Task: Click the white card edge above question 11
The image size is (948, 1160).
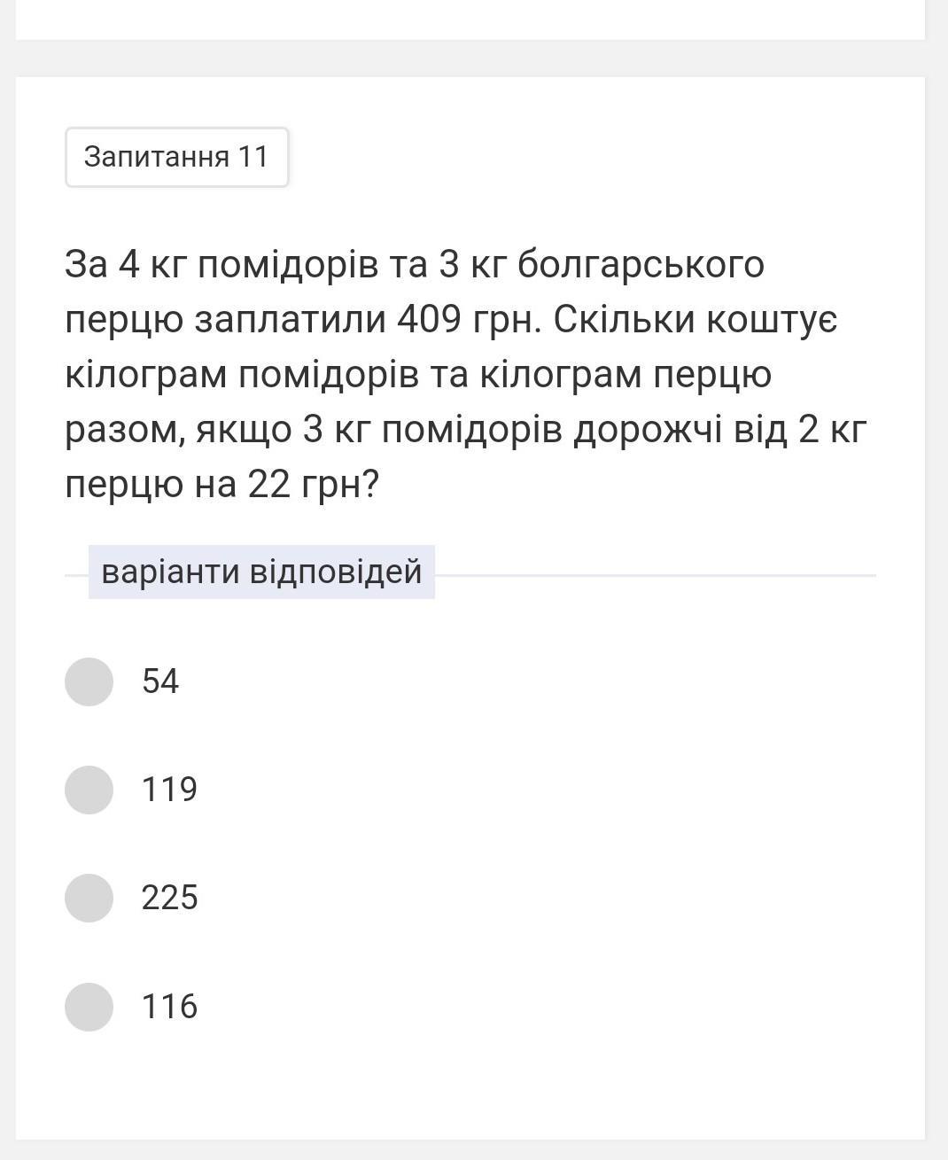Action: click(470, 19)
